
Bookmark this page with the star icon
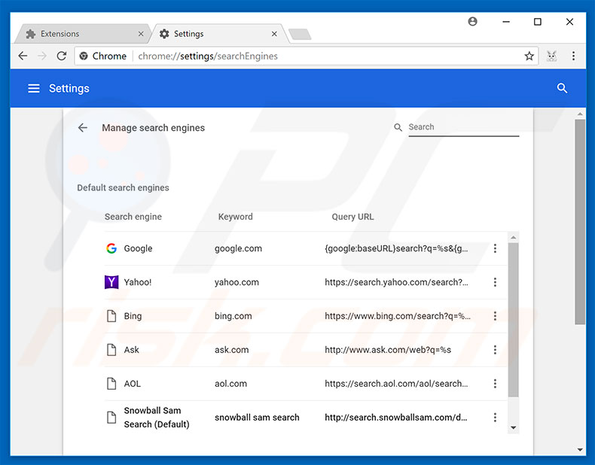point(529,56)
